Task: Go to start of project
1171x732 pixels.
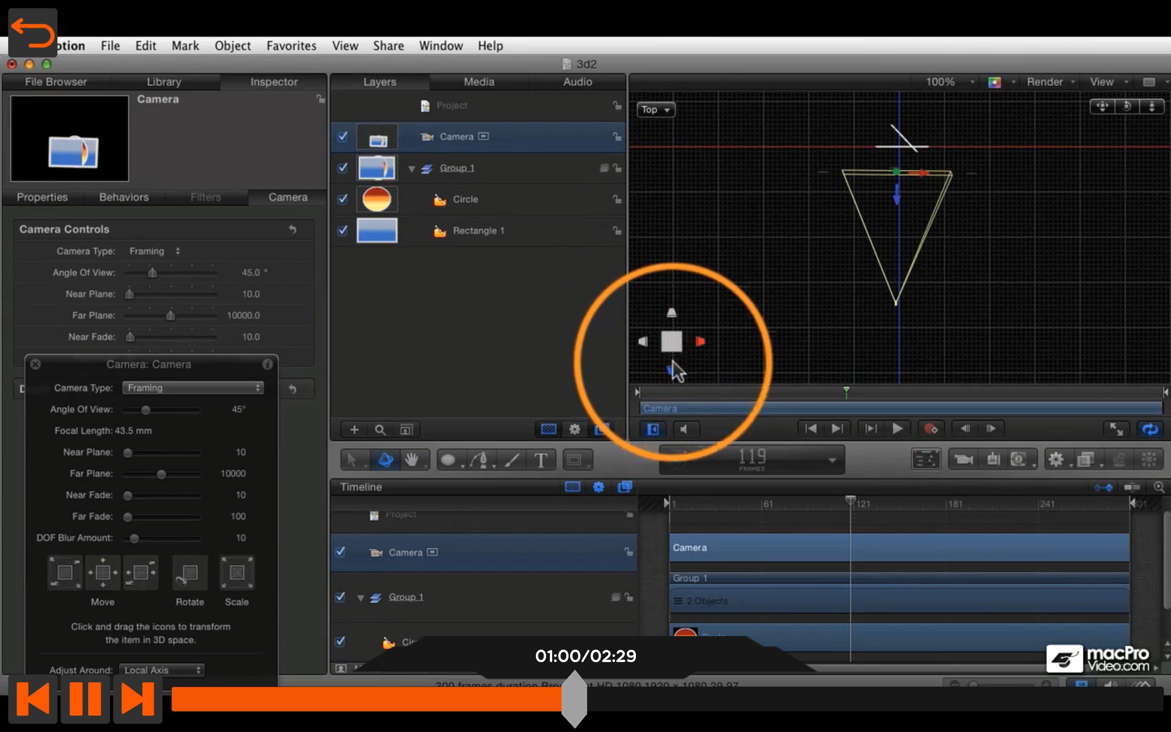Action: click(811, 429)
